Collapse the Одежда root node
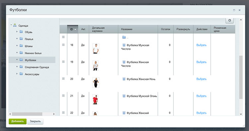The height and width of the screenshot is (131, 249). [11, 25]
